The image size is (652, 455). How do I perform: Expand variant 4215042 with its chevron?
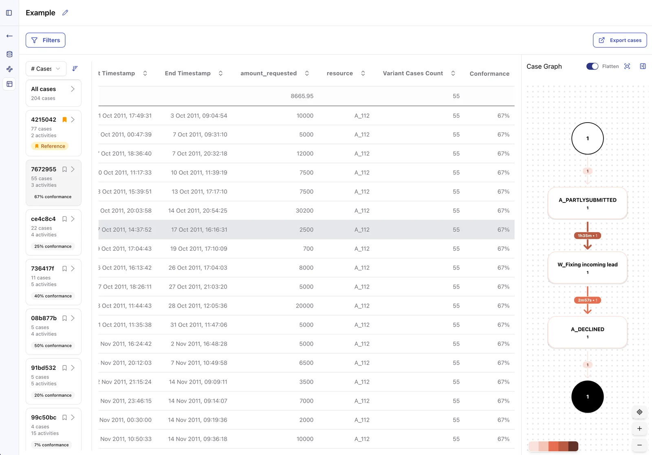point(73,120)
